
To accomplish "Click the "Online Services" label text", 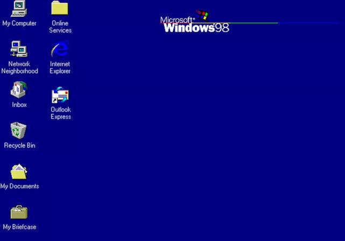I will point(60,26).
